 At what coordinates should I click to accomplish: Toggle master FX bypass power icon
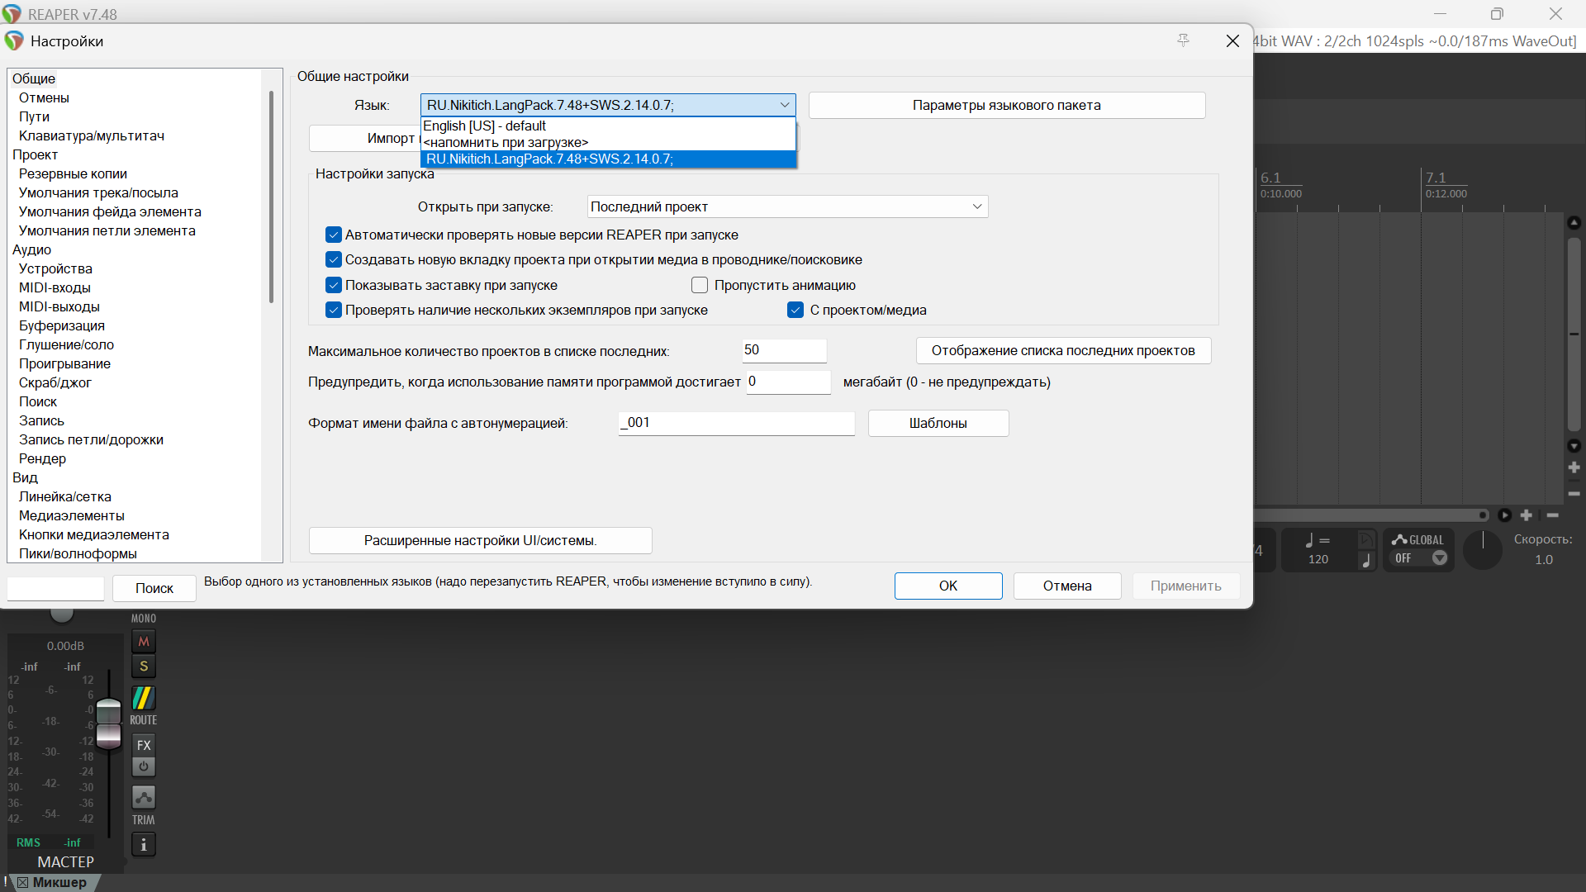tap(144, 766)
